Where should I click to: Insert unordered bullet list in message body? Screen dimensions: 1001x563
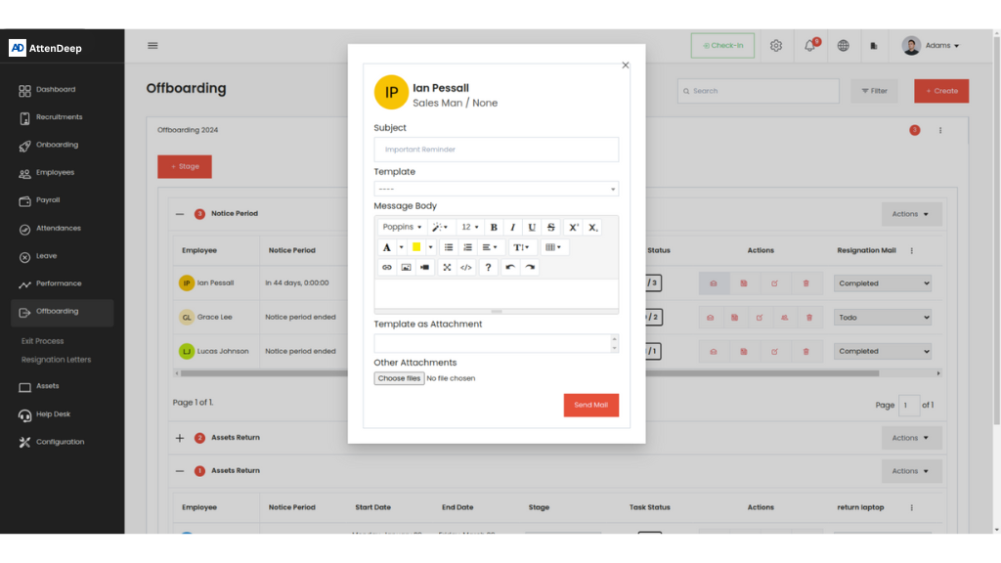click(448, 247)
